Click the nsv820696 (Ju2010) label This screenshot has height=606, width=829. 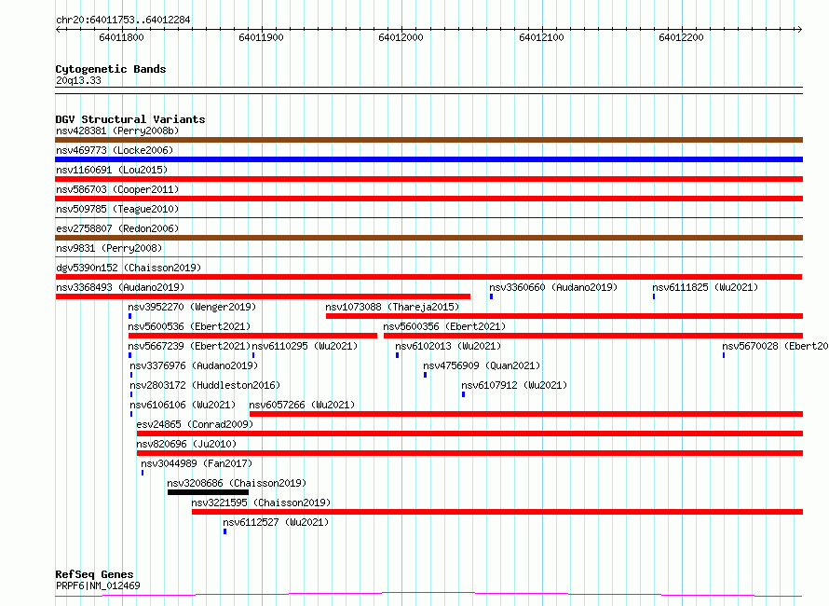pos(186,444)
